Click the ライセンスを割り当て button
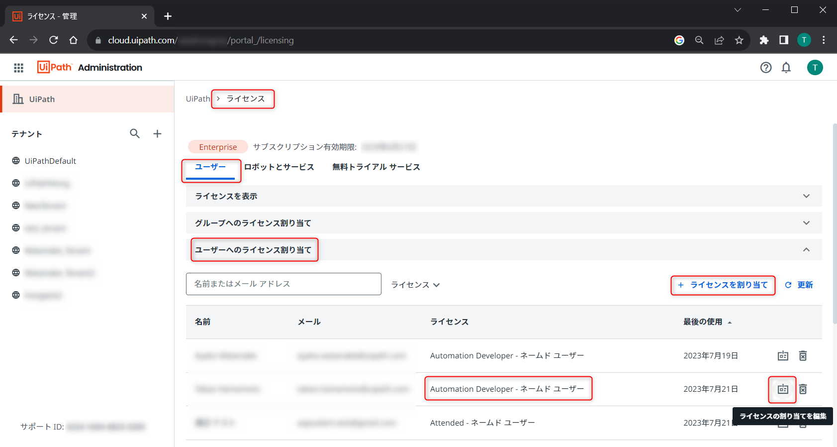Image resolution: width=837 pixels, height=447 pixels. pos(723,285)
